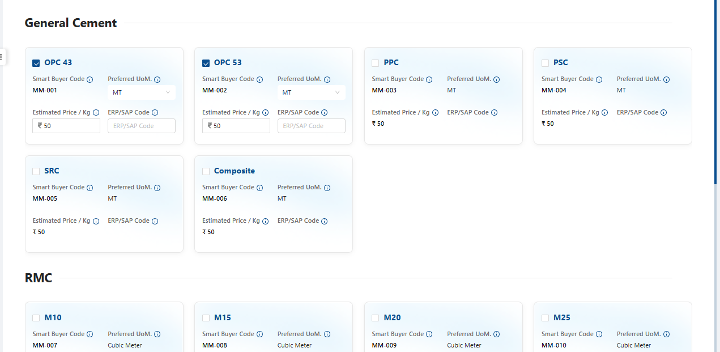The width and height of the screenshot is (720, 352).
Task: Focus OPC 53 Estimated Price input
Action: point(239,126)
